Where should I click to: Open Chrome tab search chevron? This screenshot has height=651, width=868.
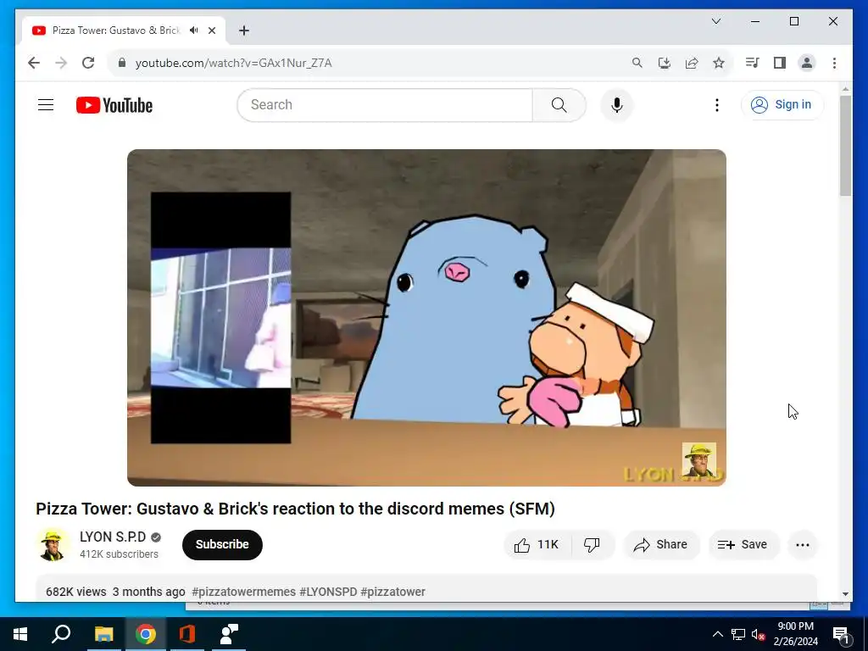click(x=715, y=21)
